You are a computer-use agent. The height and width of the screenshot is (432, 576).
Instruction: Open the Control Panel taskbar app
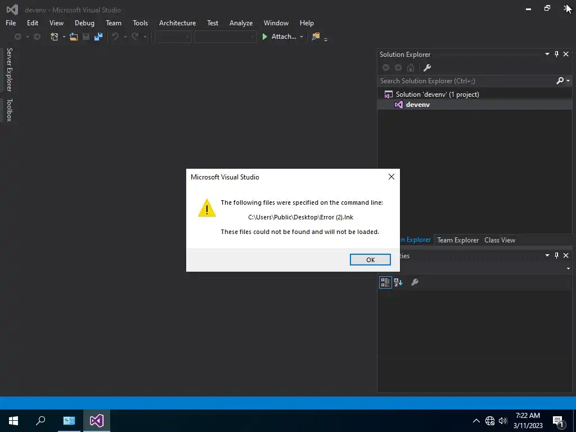[69, 421]
